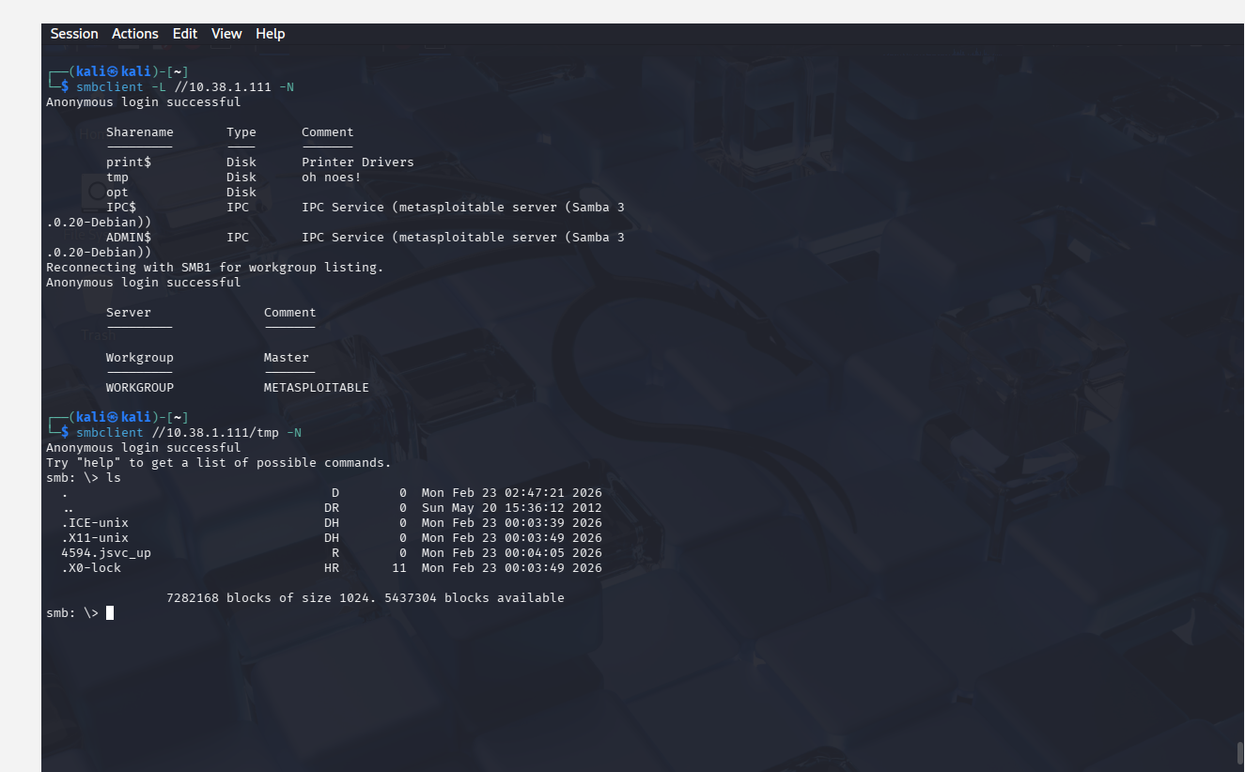Click the print$ share name
Viewport: 1245px width, 772px height.
pyautogui.click(x=129, y=162)
